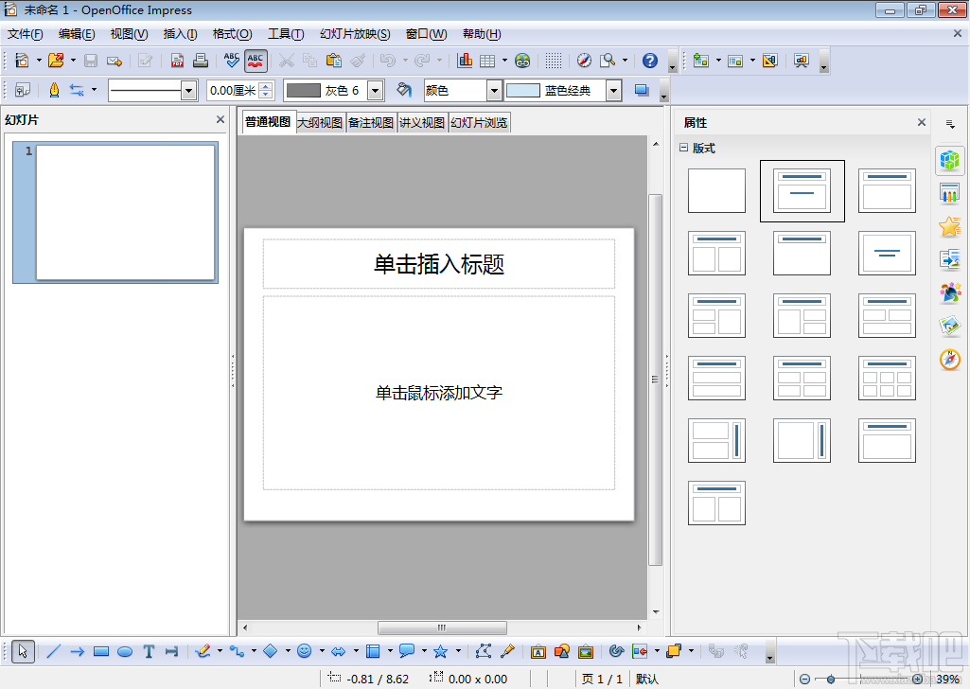Click the Zoom magnifier icon

(x=608, y=61)
